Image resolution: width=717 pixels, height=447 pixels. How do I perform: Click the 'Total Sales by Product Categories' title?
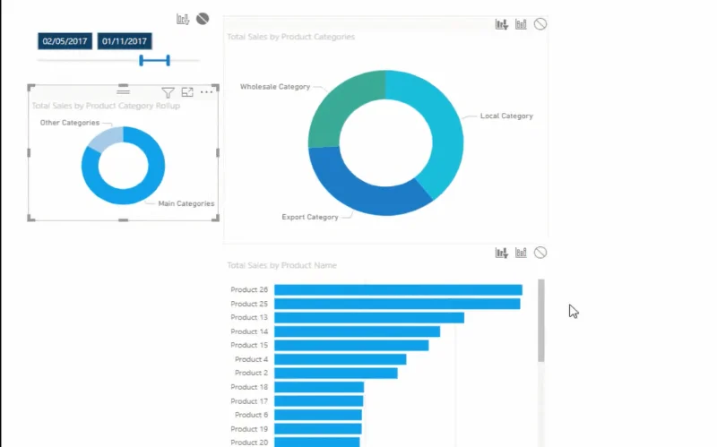[290, 37]
